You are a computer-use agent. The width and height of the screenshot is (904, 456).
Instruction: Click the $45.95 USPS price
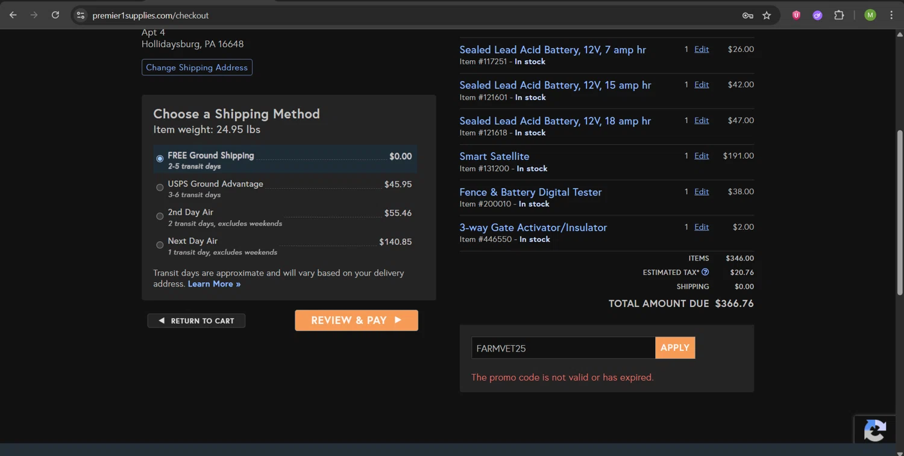click(x=398, y=185)
